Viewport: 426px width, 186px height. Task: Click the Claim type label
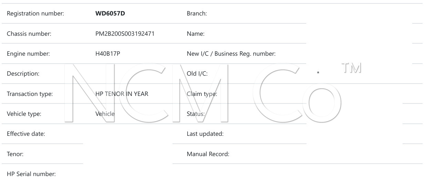(x=202, y=94)
